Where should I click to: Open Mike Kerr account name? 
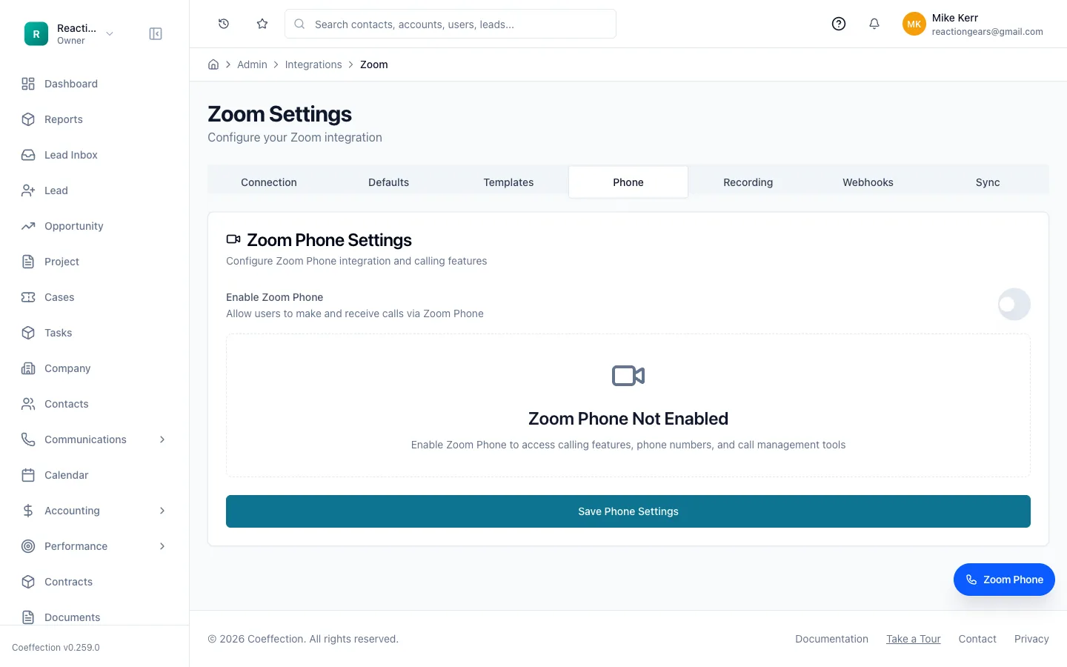pos(955,18)
